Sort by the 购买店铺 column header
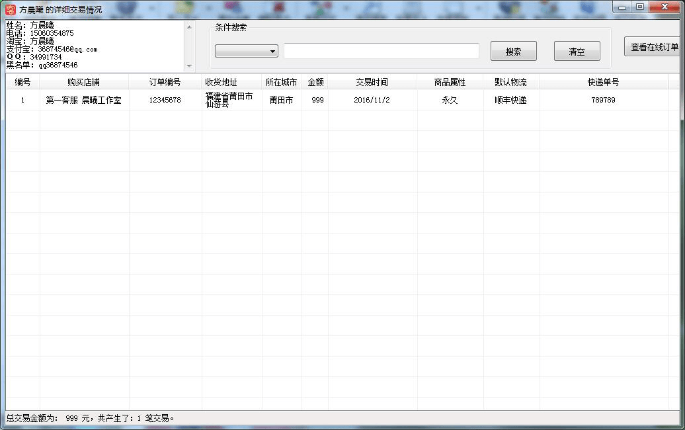685x430 pixels. coord(84,82)
